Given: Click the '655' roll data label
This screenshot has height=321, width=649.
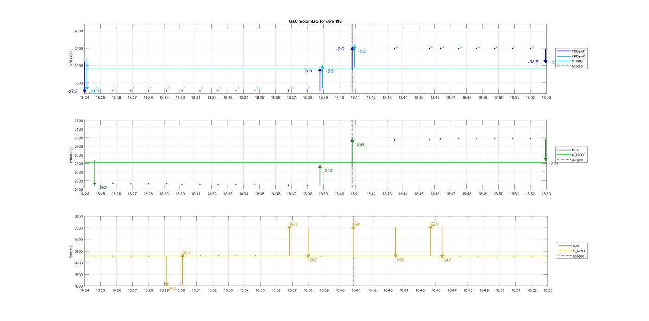Looking at the screenshot, I should point(186,253).
